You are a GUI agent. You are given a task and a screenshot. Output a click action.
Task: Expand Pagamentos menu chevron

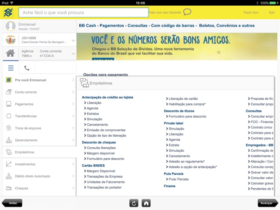coord(73,104)
